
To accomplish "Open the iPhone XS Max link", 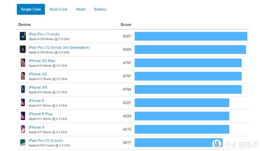I will pyautogui.click(x=42, y=61).
